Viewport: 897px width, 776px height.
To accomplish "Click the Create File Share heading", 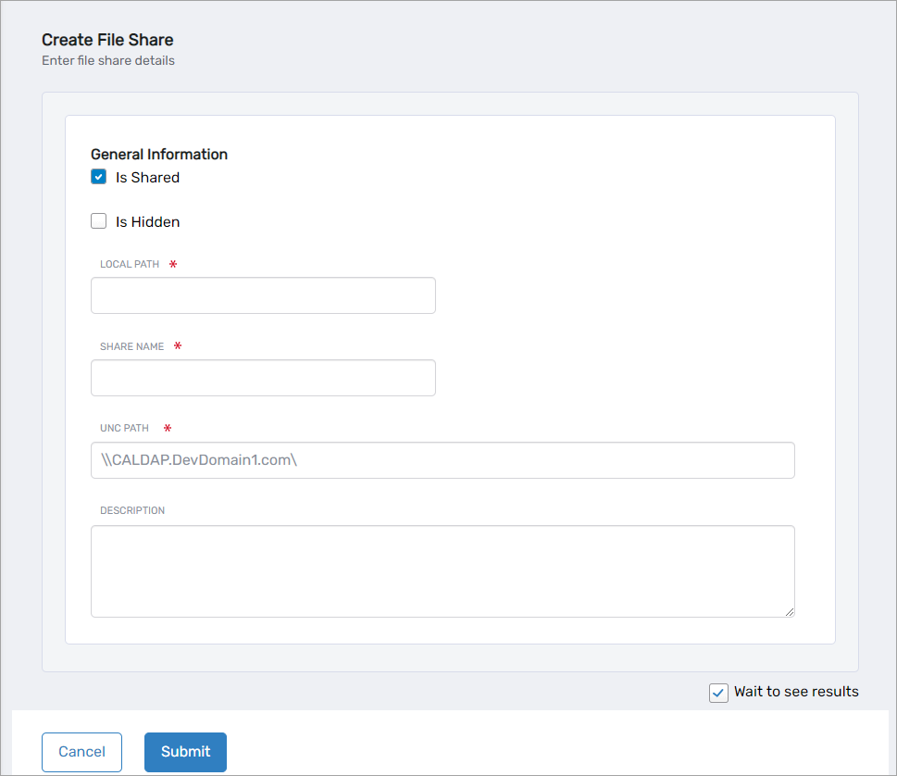I will click(x=107, y=40).
